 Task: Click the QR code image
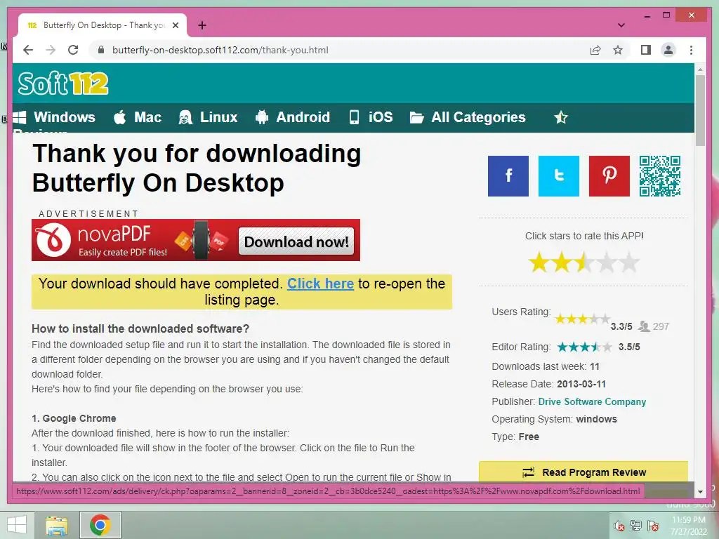660,176
